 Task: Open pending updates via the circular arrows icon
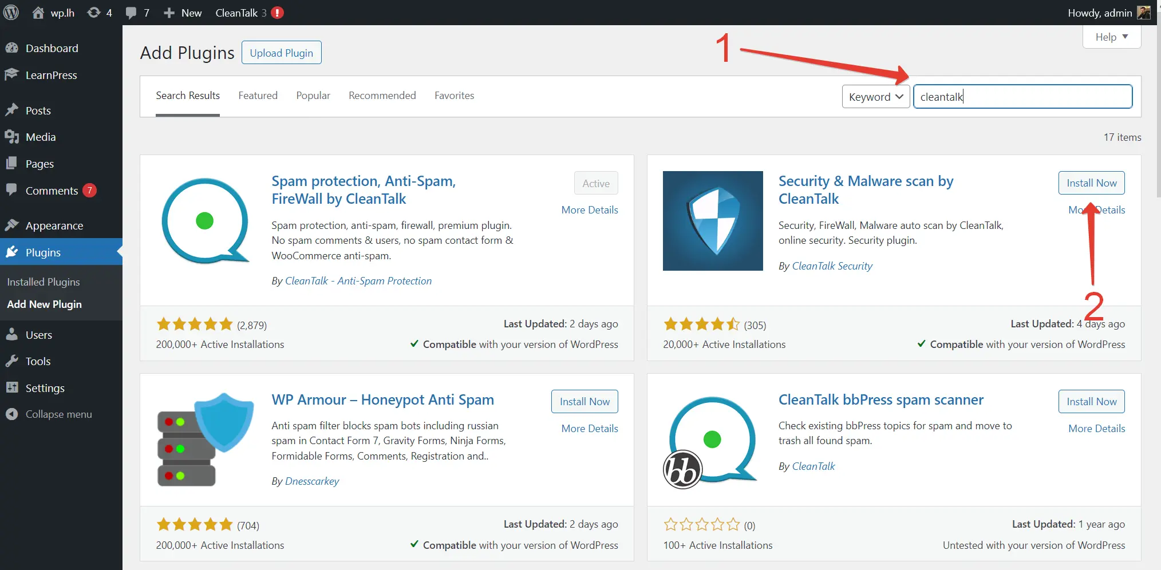tap(93, 13)
